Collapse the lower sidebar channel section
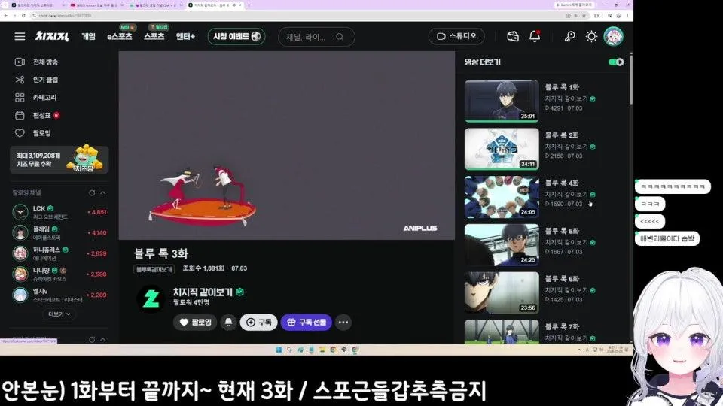 pos(103,340)
